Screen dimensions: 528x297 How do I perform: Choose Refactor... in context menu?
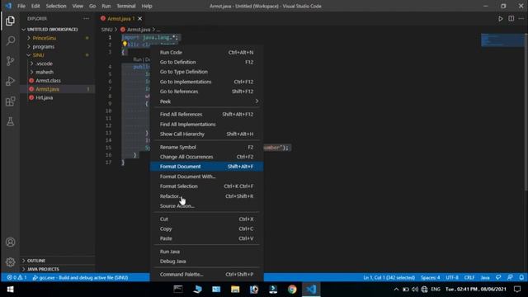pos(207,196)
